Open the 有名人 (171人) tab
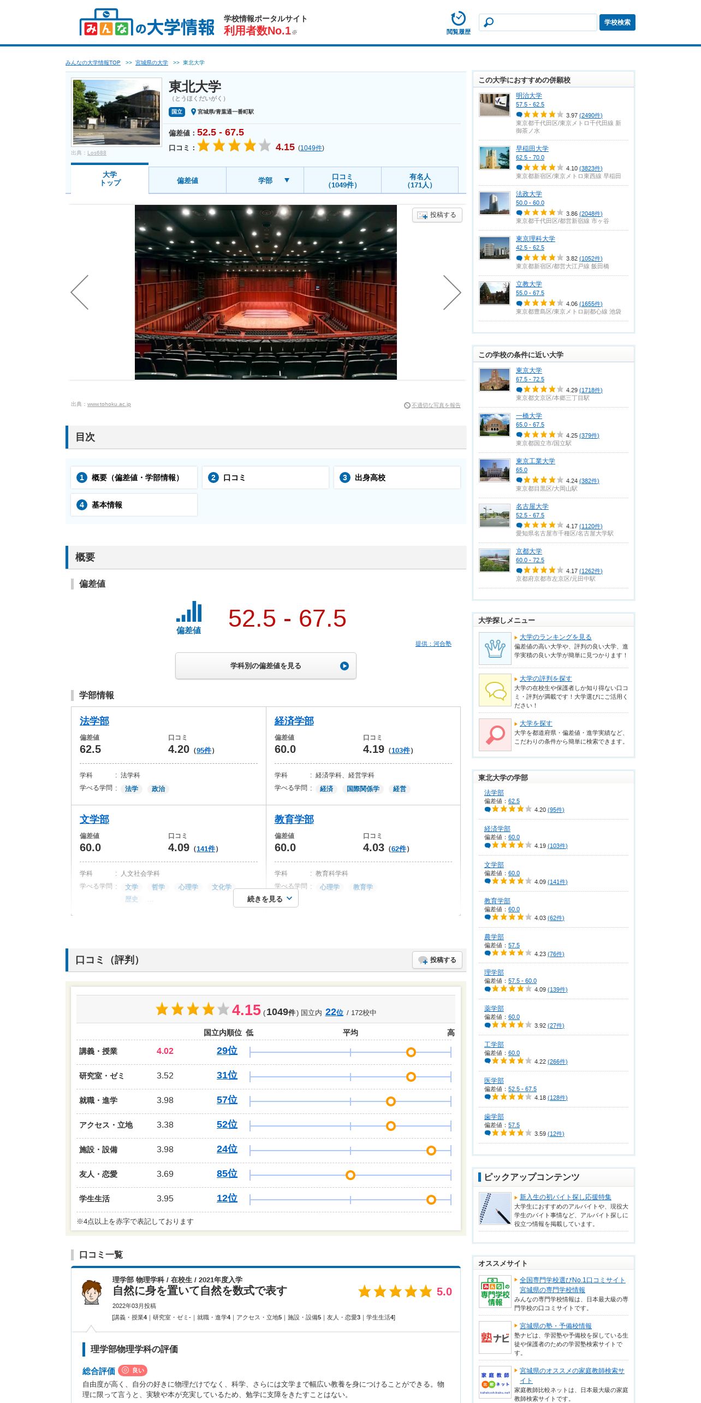Image resolution: width=701 pixels, height=1403 pixels. pos(419,180)
